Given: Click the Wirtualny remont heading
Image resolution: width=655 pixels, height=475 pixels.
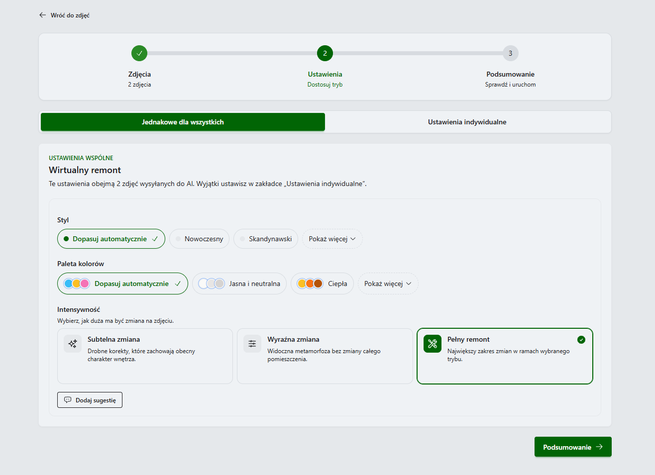Looking at the screenshot, I should pos(85,170).
